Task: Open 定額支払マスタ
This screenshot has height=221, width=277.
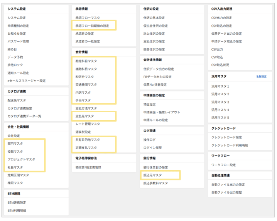Action: tap(86, 148)
